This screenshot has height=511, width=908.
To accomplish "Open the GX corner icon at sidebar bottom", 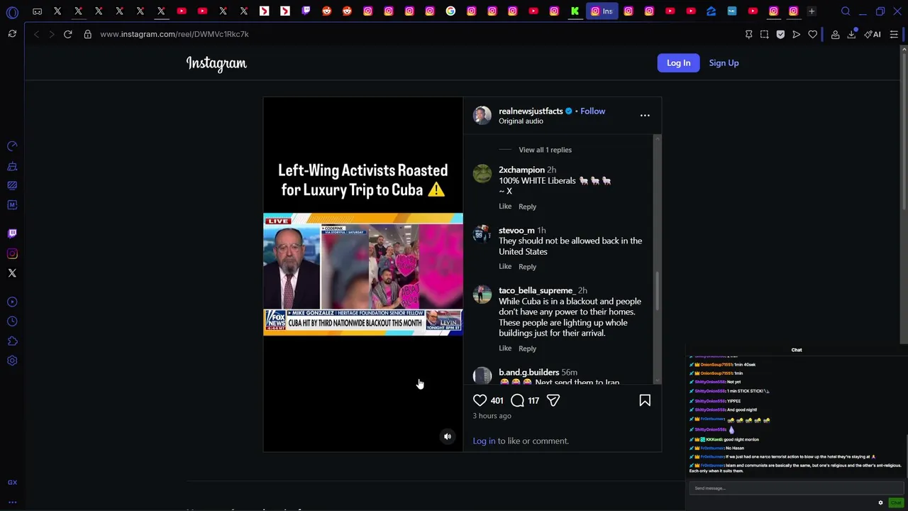I will (x=12, y=483).
